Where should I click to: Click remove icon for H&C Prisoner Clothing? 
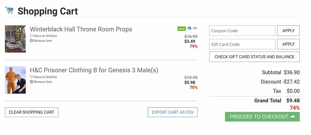coord(31,82)
